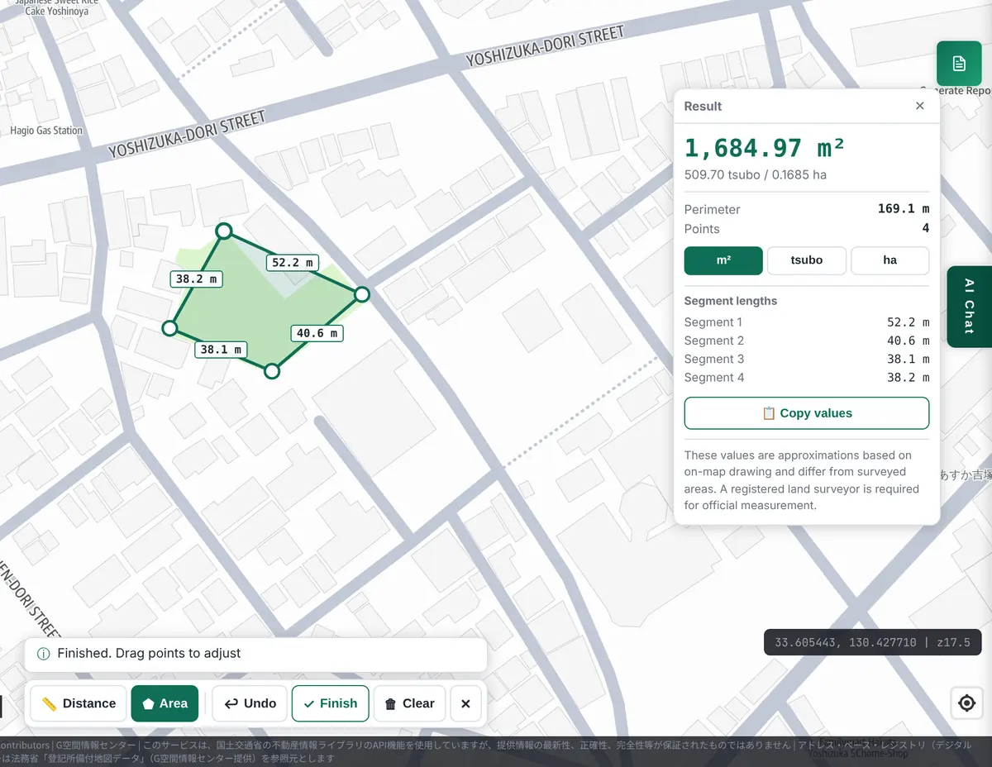Click the Perimeter 169.1 m value
This screenshot has width=992, height=767.
coord(904,209)
